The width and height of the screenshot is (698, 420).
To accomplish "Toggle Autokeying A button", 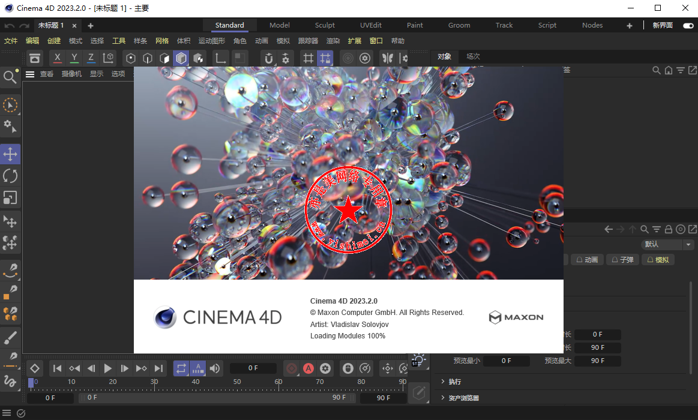I will 308,368.
